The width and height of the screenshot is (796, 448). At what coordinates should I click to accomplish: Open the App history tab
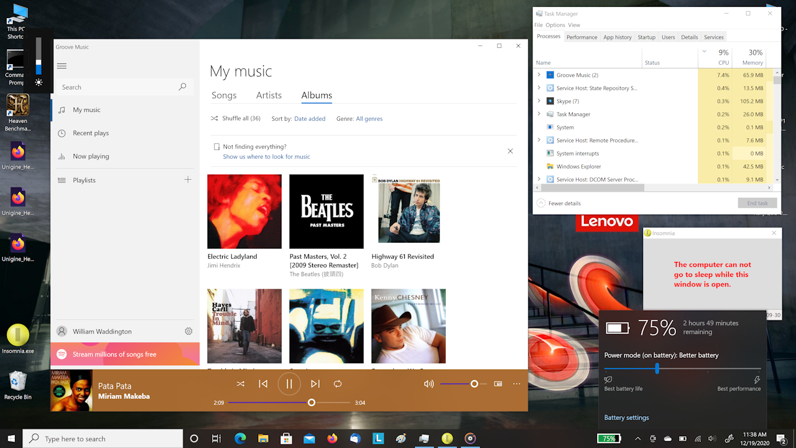point(618,37)
